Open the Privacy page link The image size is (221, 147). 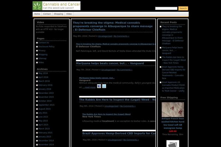click(42, 50)
